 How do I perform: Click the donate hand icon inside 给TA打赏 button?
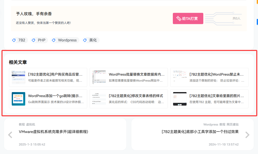click(x=178, y=18)
